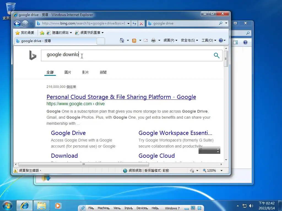Expand the print options dropdown arrow
This screenshot has height=211, width=282.
click(x=159, y=40)
